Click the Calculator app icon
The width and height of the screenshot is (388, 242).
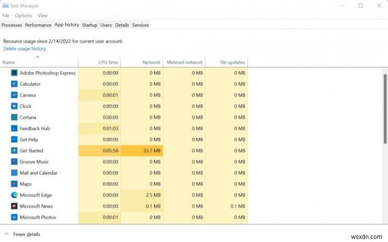click(14, 84)
